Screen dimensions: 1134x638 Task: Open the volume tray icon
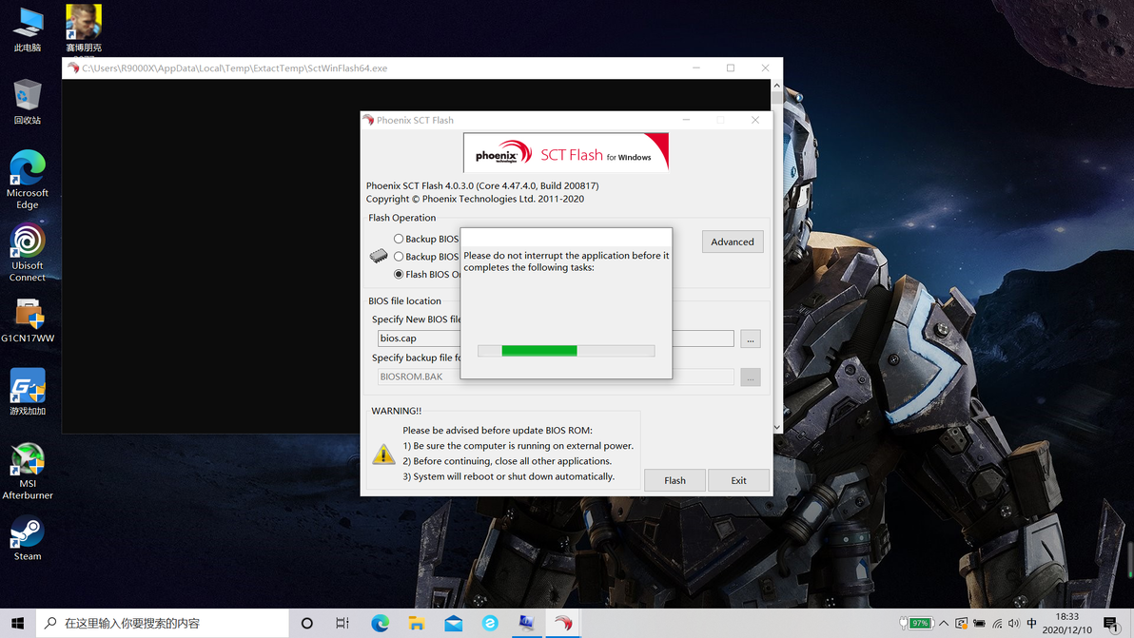tap(1014, 623)
